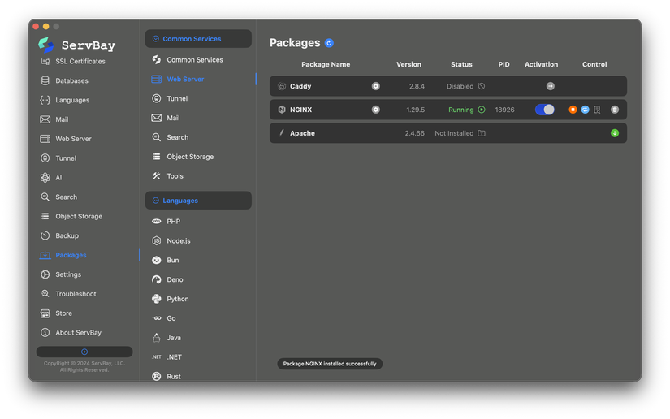
Task: Open Databases in the left sidebar
Action: [x=71, y=81]
